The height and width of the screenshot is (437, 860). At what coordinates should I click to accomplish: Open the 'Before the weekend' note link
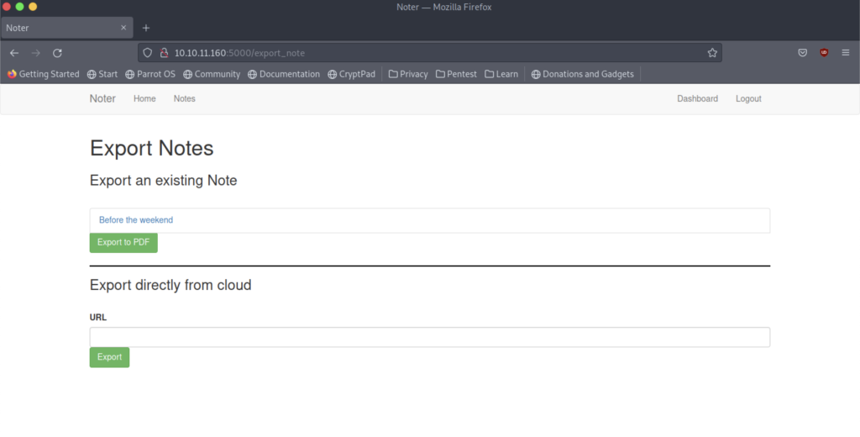[x=136, y=220]
